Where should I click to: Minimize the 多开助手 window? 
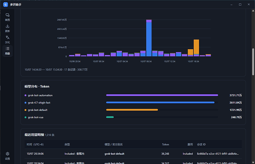click(x=231, y=4)
